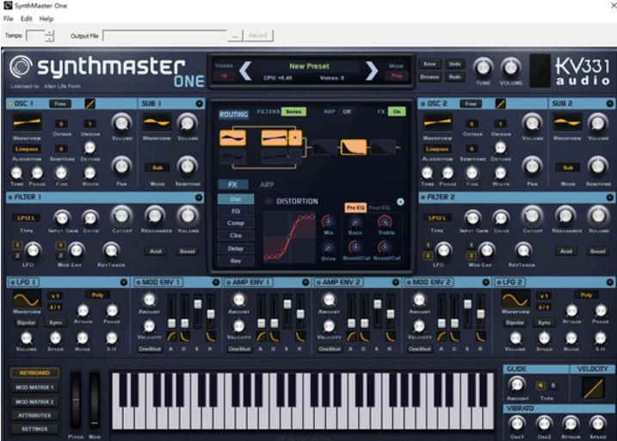
Task: Click the Undo button
Action: click(454, 64)
